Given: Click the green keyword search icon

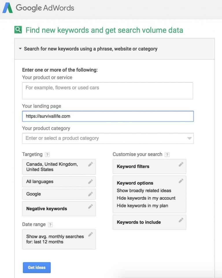Looking at the screenshot, I should pyautogui.click(x=18, y=30).
